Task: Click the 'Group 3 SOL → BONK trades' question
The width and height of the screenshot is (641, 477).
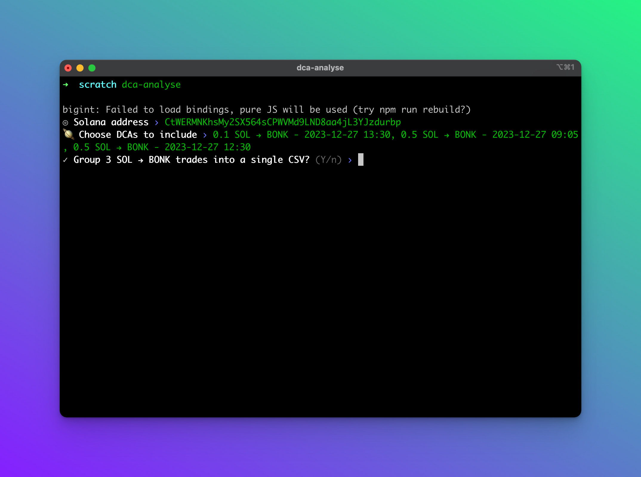Action: click(x=192, y=160)
